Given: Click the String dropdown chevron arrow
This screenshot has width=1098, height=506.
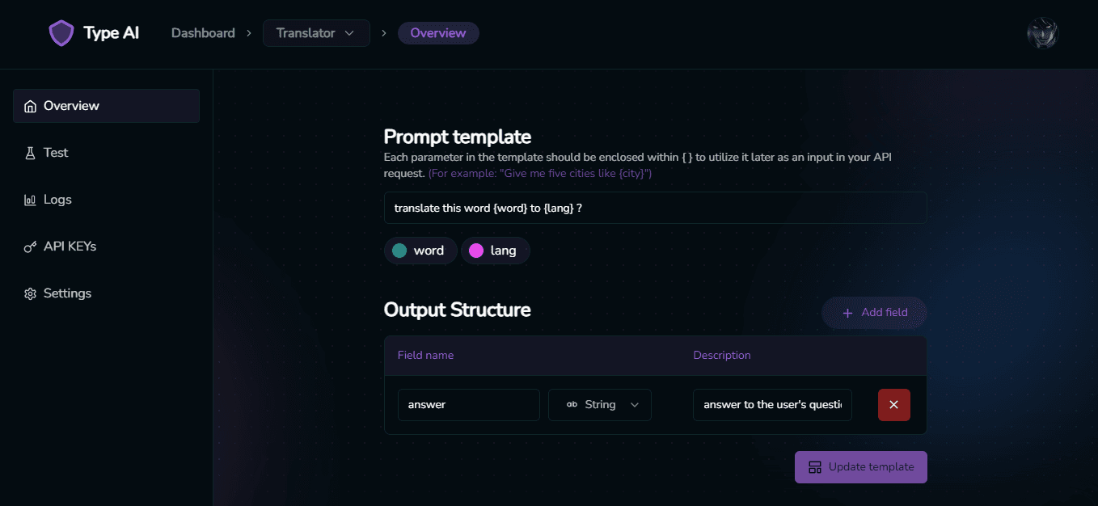Looking at the screenshot, I should pos(635,405).
